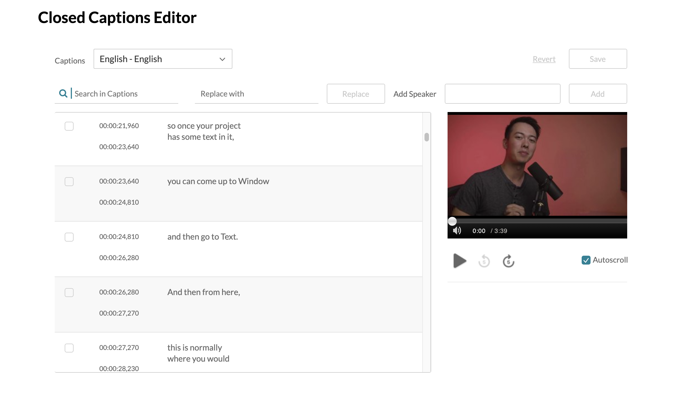Expand the English - English captions dropdown
Screen dimensions: 678x396
(x=163, y=59)
